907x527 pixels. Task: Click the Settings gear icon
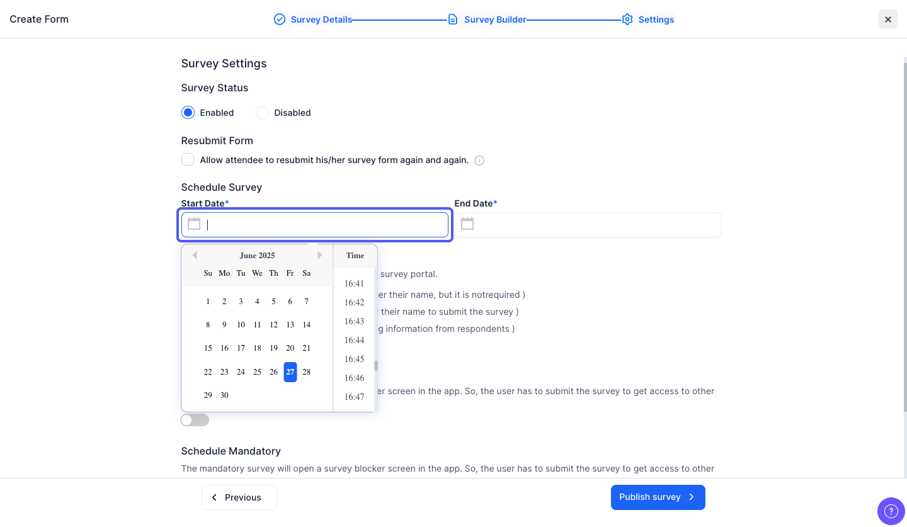[x=627, y=20]
